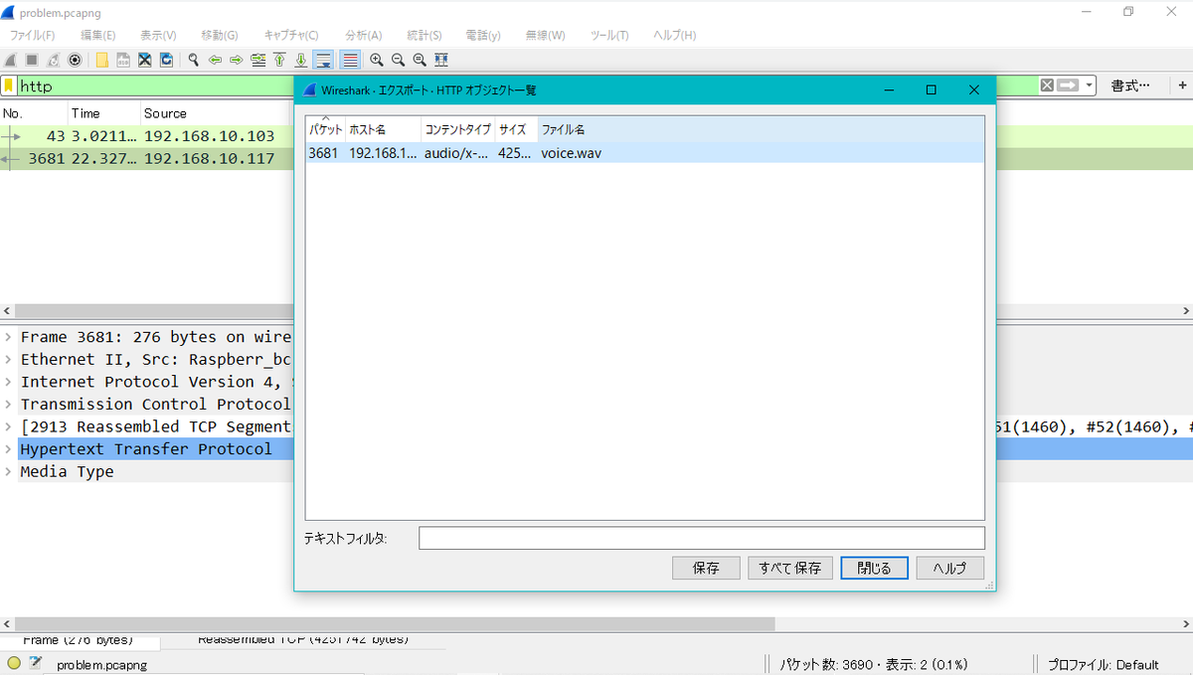Open the 統計(S) menu

(425, 35)
